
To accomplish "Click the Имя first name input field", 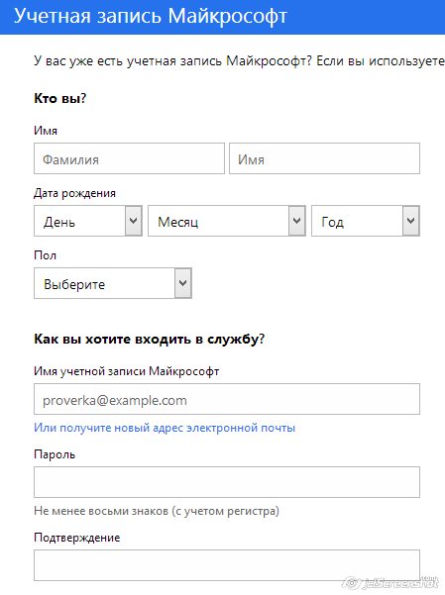I will click(x=324, y=158).
